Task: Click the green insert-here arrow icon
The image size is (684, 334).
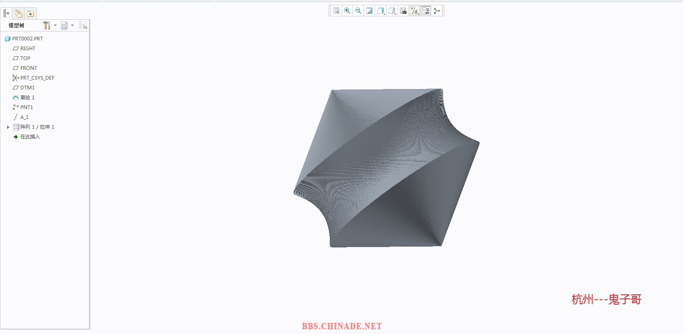Action: click(16, 137)
